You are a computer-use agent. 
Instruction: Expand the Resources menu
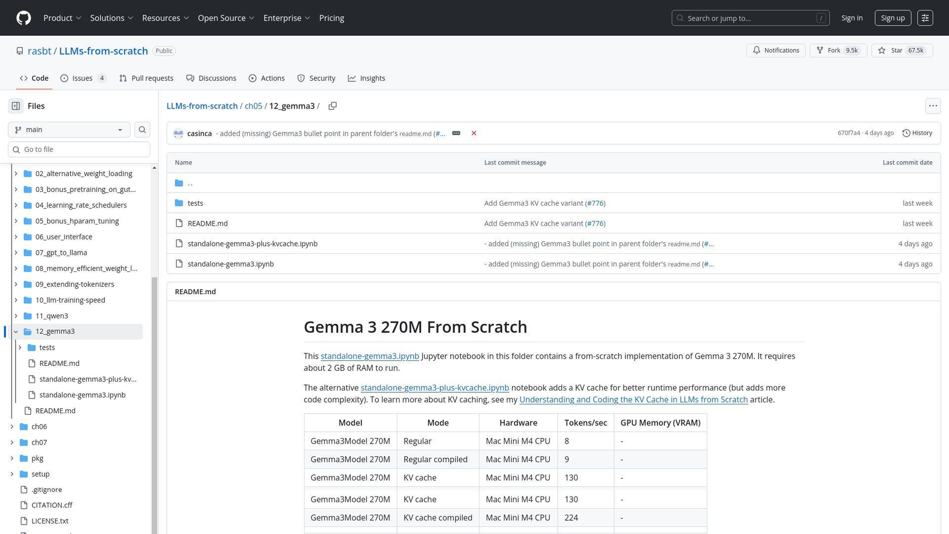pos(166,18)
